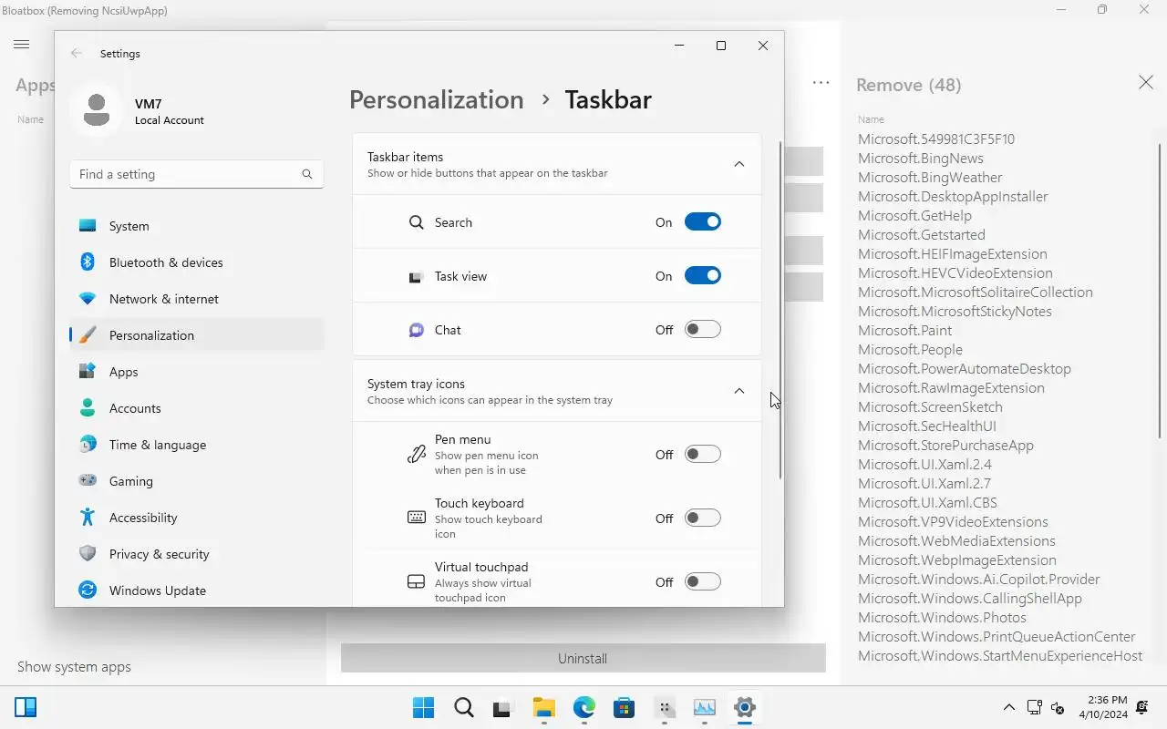The image size is (1167, 729).
Task: Enable the Touch keyboard toggle
Action: (x=703, y=518)
